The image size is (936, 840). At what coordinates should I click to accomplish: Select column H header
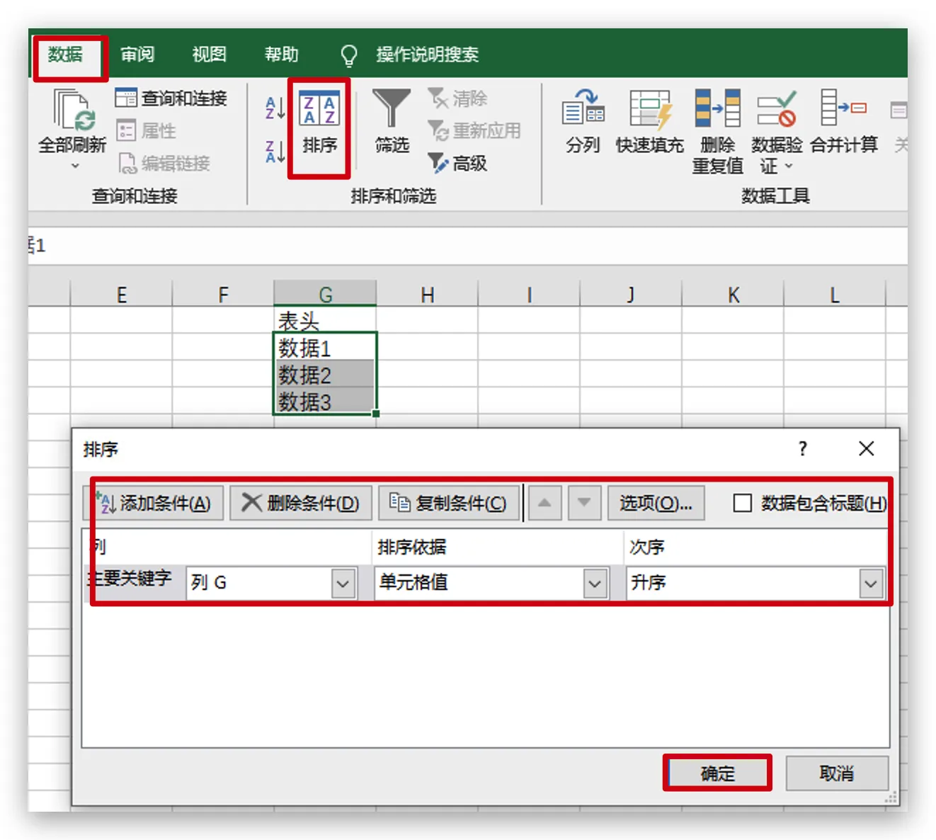(427, 294)
